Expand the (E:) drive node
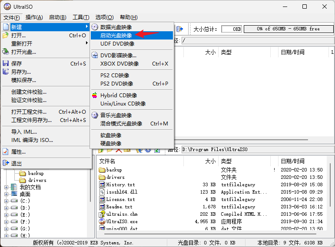The height and width of the screenshot is (247, 335). point(6,215)
